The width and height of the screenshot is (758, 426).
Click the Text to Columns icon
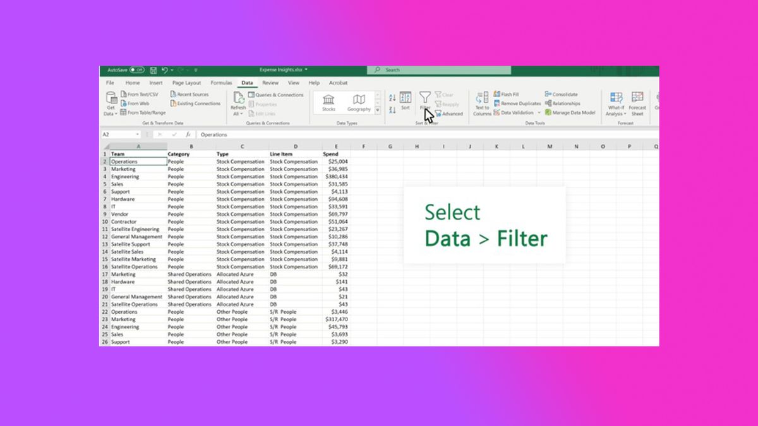pos(482,104)
